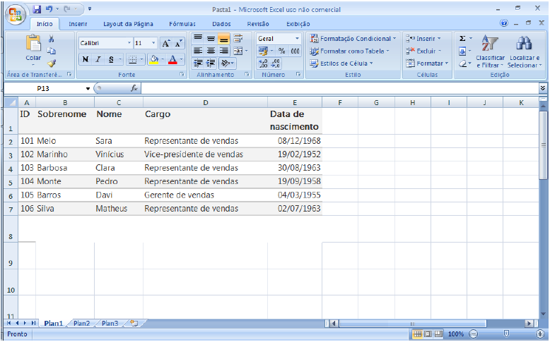Click the Office button
Viewport: 550px width, 342px height.
click(15, 13)
